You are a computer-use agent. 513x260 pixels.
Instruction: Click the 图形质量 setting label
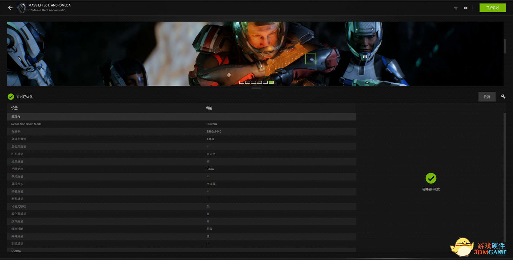17,154
